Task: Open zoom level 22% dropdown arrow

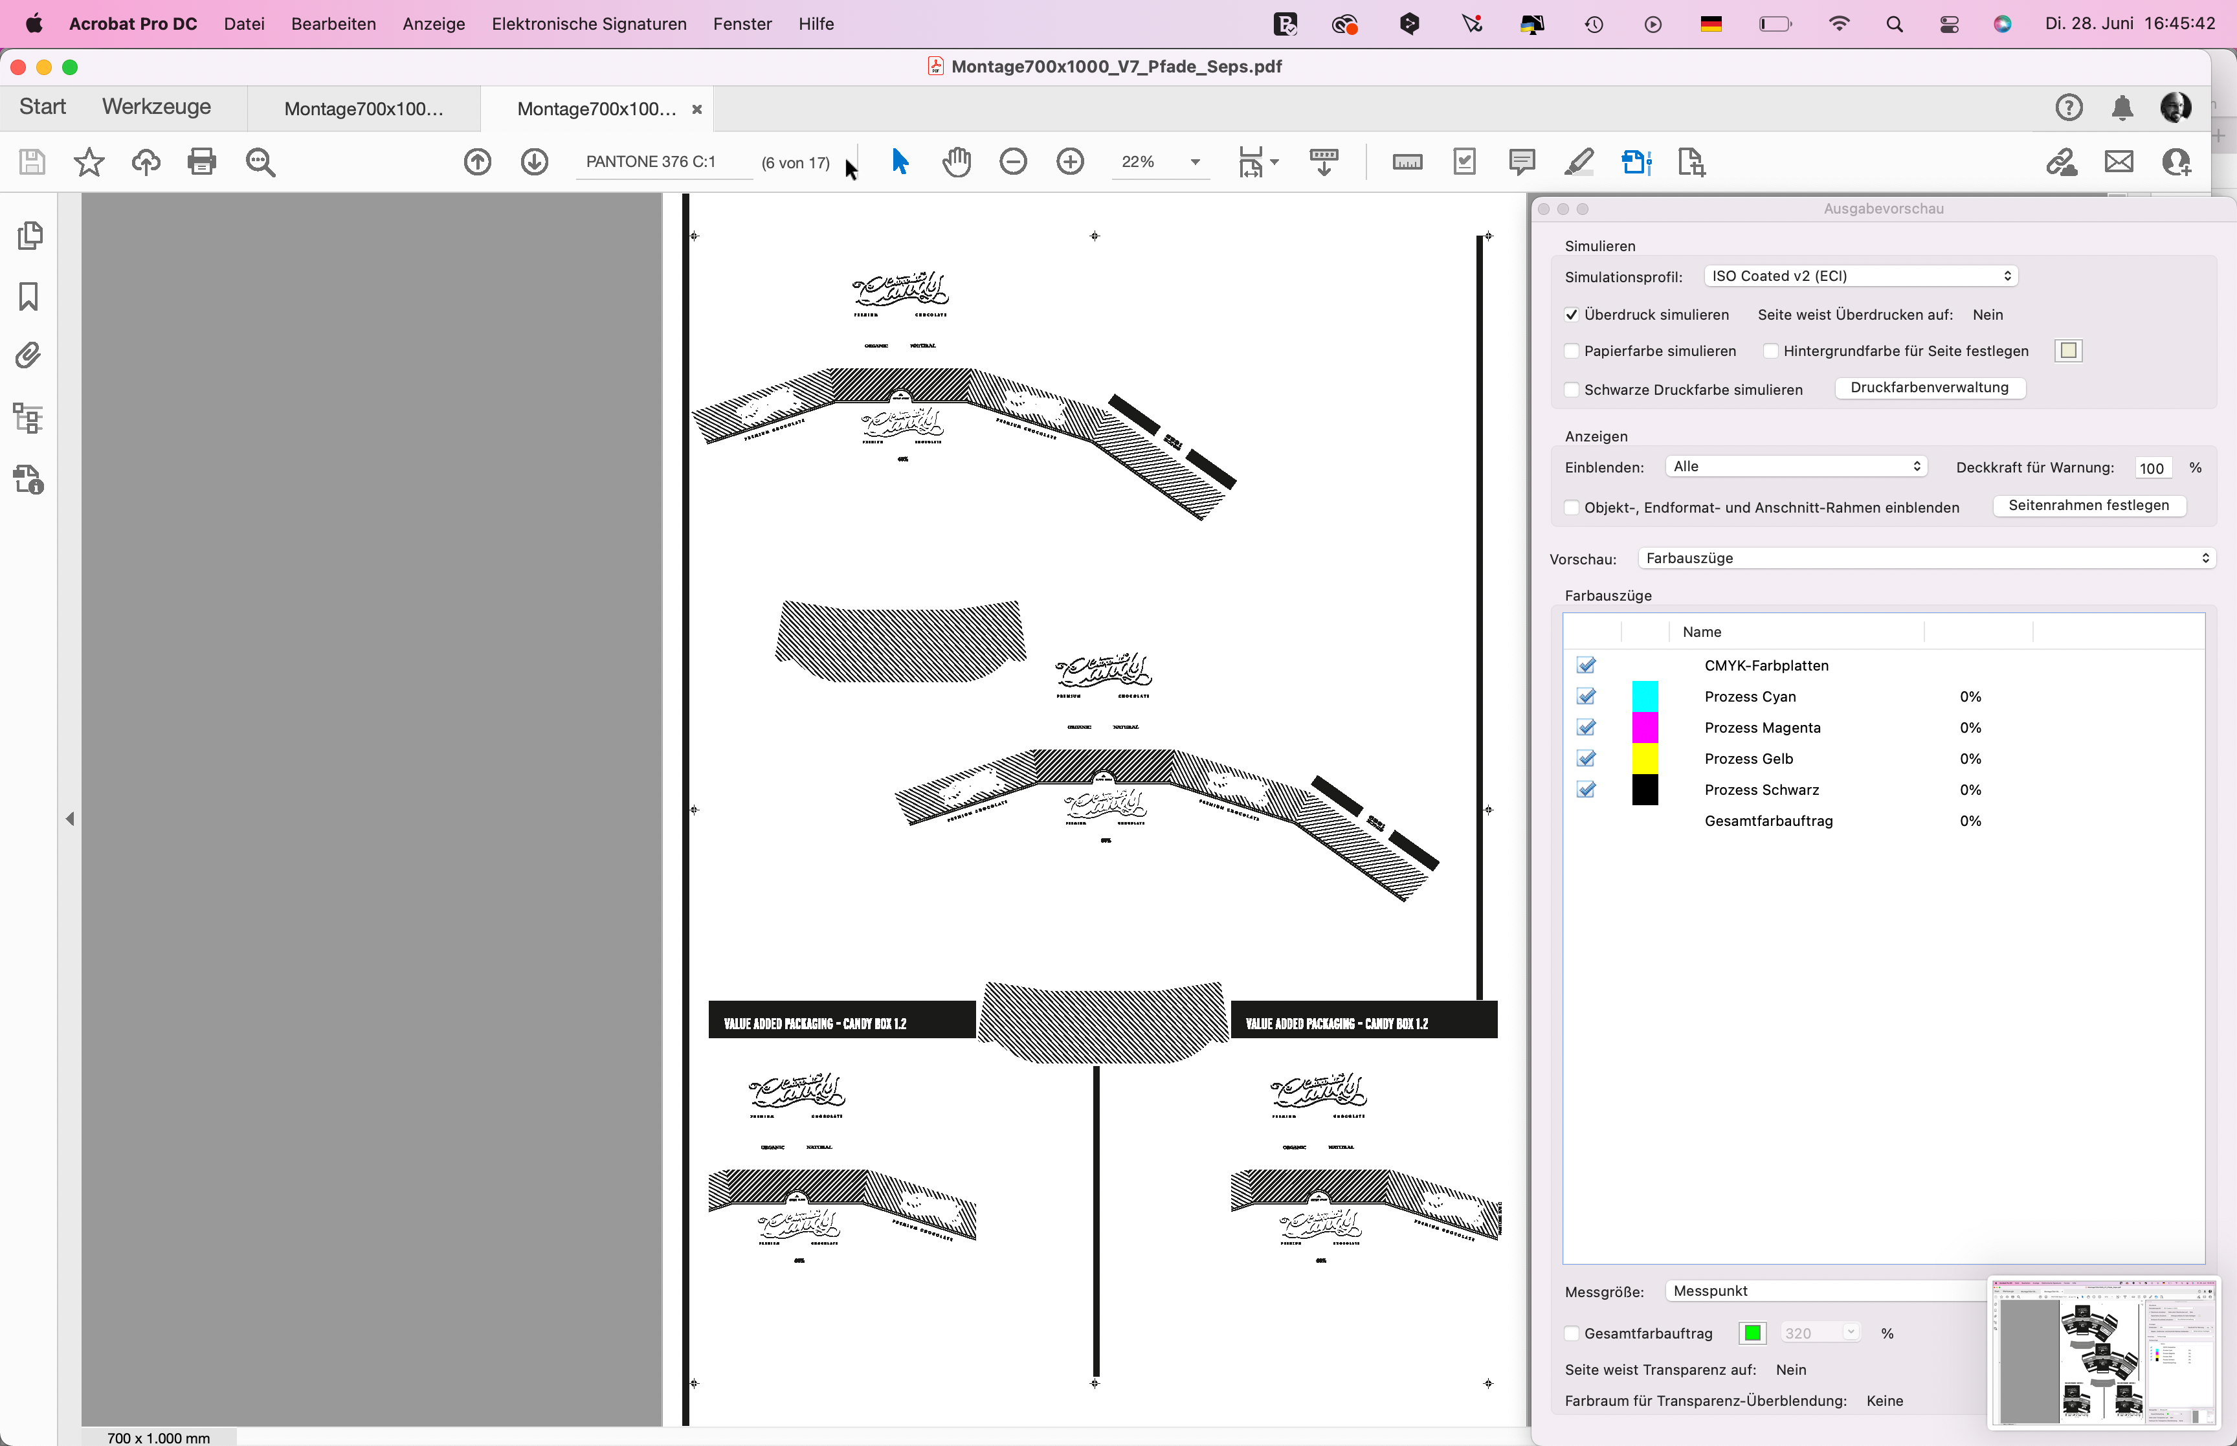Action: [1195, 162]
